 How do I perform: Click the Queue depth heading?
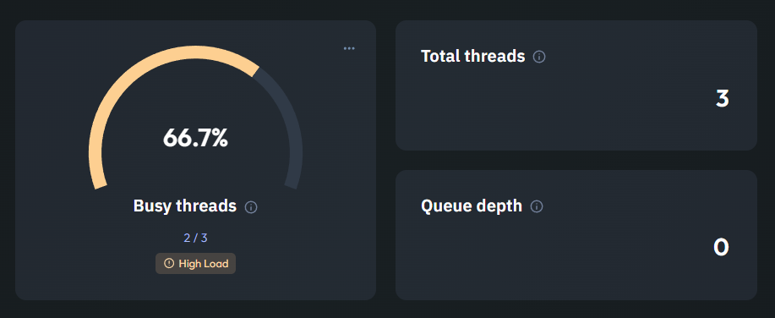click(472, 206)
